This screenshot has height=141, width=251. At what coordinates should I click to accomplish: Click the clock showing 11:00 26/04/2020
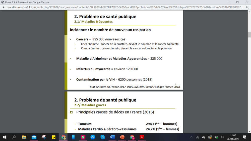pos(233,137)
